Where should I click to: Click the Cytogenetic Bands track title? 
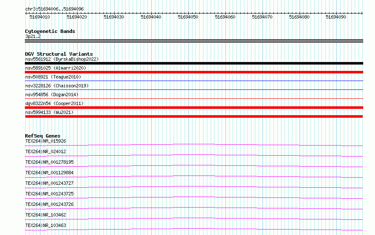[x=50, y=31]
